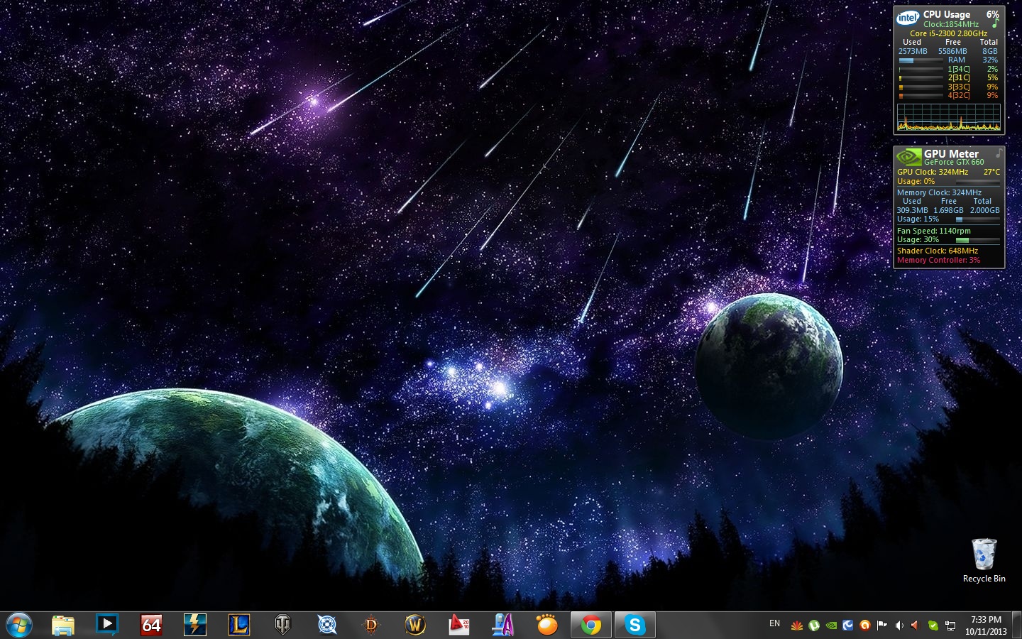This screenshot has width=1022, height=639.
Task: Click the NVIDIA logo in GPU Meter gadget
Action: (908, 156)
